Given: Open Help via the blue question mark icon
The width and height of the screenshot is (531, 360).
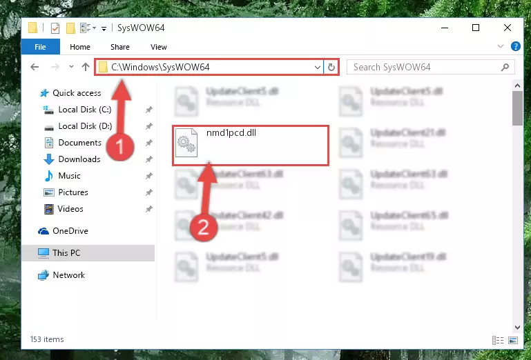Looking at the screenshot, I should click(x=515, y=46).
